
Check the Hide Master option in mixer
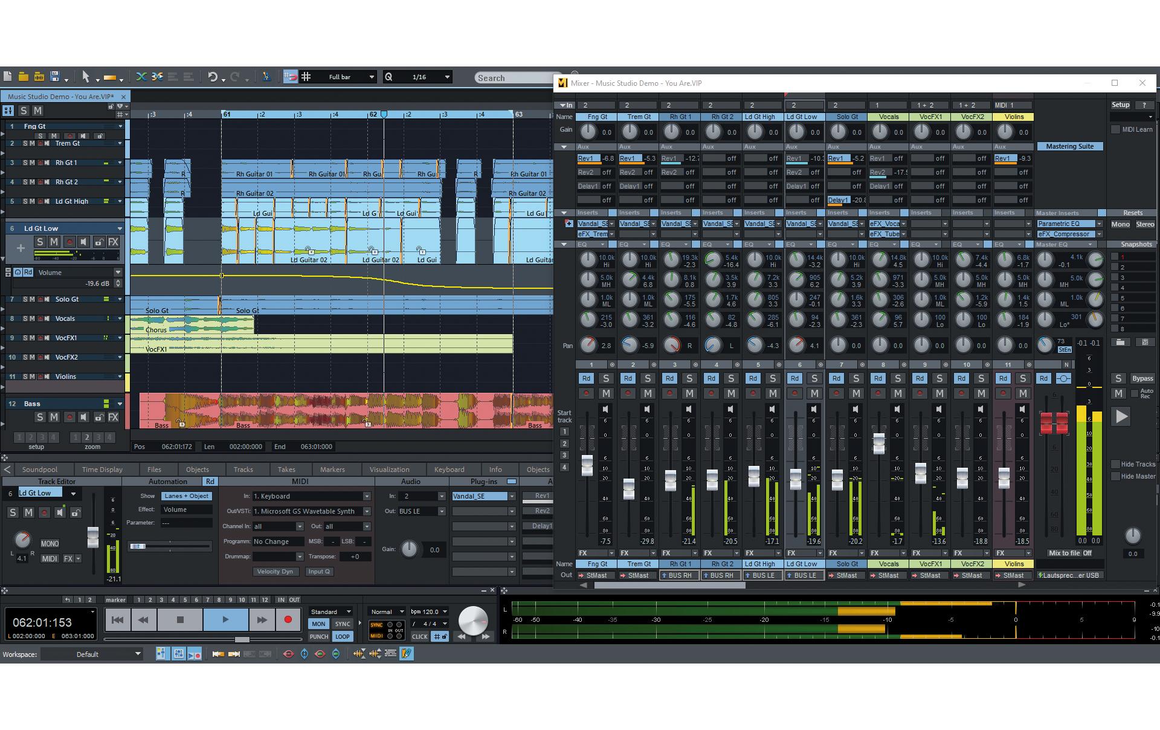[1115, 476]
